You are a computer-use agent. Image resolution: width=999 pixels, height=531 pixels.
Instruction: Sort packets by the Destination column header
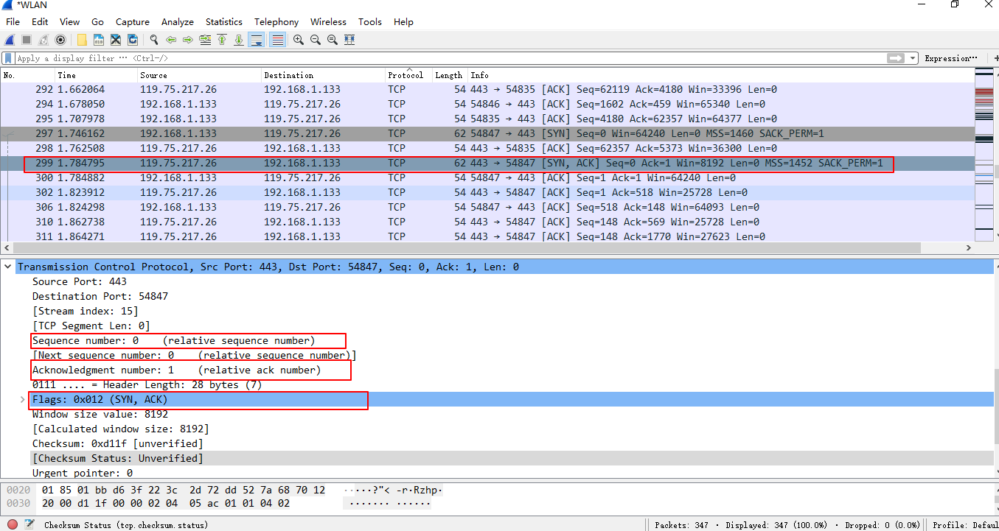323,75
